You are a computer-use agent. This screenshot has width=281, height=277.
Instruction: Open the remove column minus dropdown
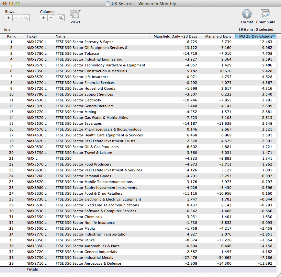[x=51, y=18]
